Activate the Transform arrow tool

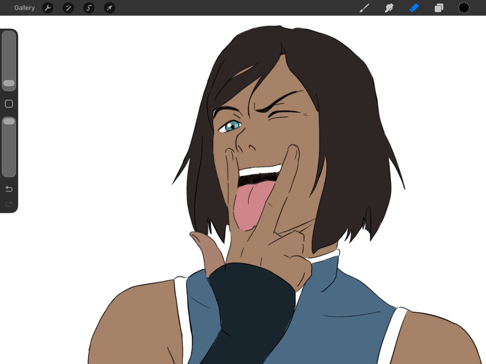[x=109, y=8]
